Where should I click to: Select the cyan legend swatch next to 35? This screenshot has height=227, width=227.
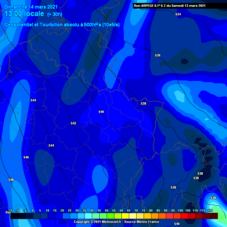point(88,216)
